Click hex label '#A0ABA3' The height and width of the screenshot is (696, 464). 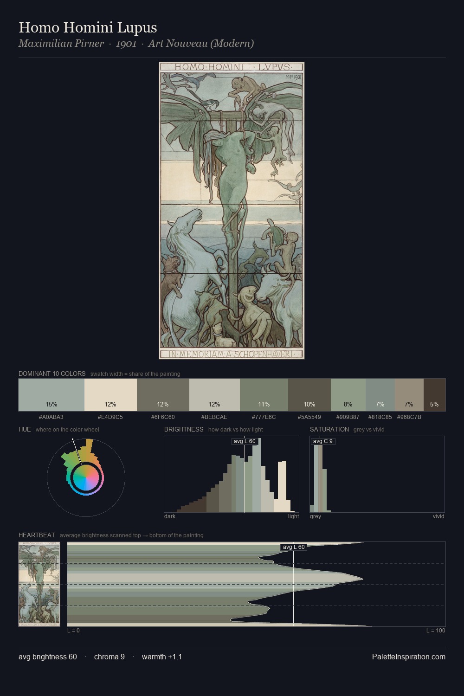tap(51, 417)
